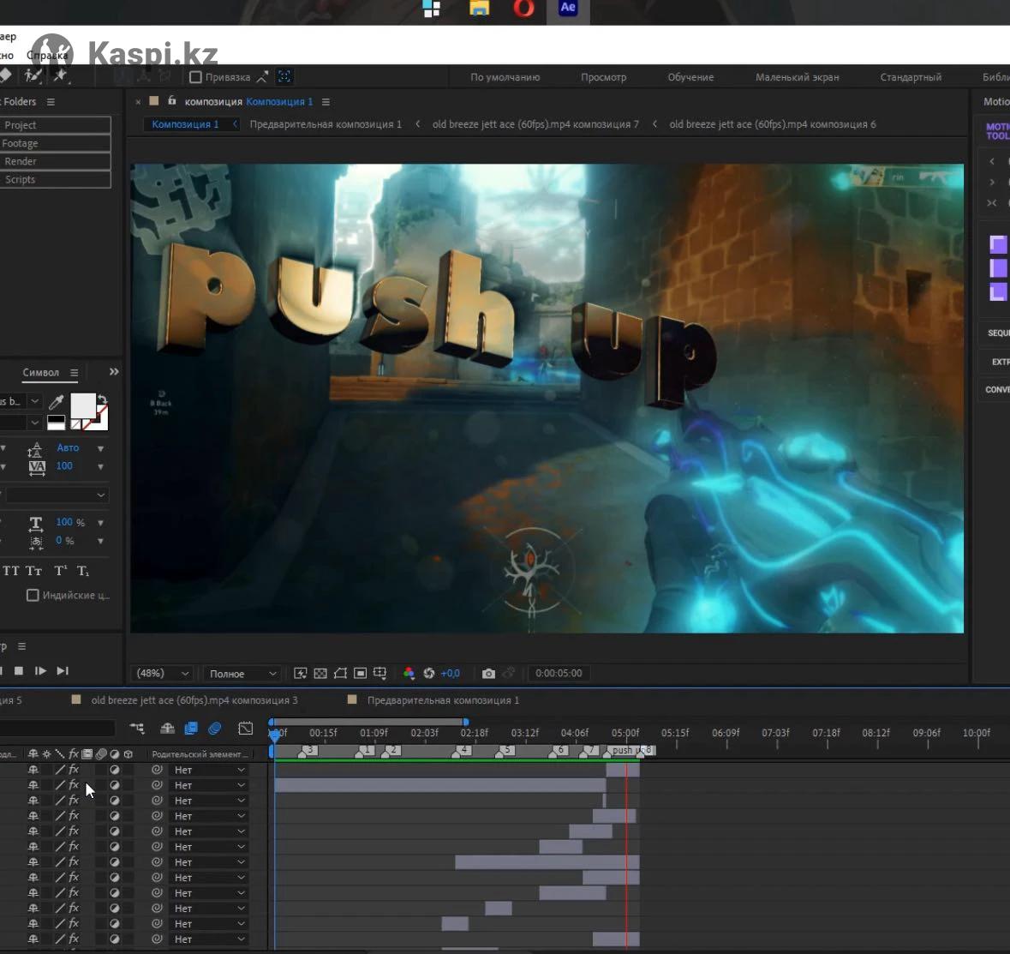Toggle Subscript text style

point(83,571)
